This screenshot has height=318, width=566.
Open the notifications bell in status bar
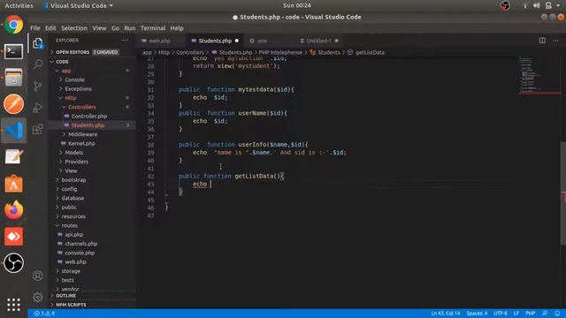(x=557, y=314)
